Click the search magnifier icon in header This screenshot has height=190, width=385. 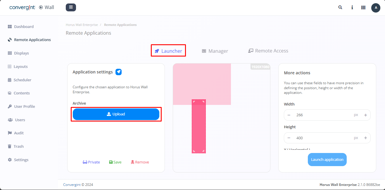[x=340, y=8]
